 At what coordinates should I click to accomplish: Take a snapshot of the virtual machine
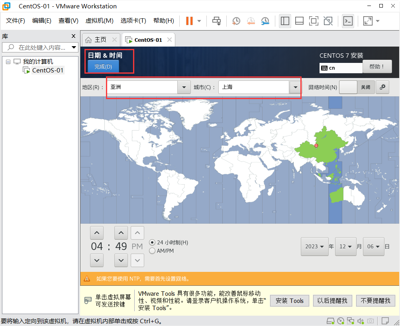pos(236,21)
